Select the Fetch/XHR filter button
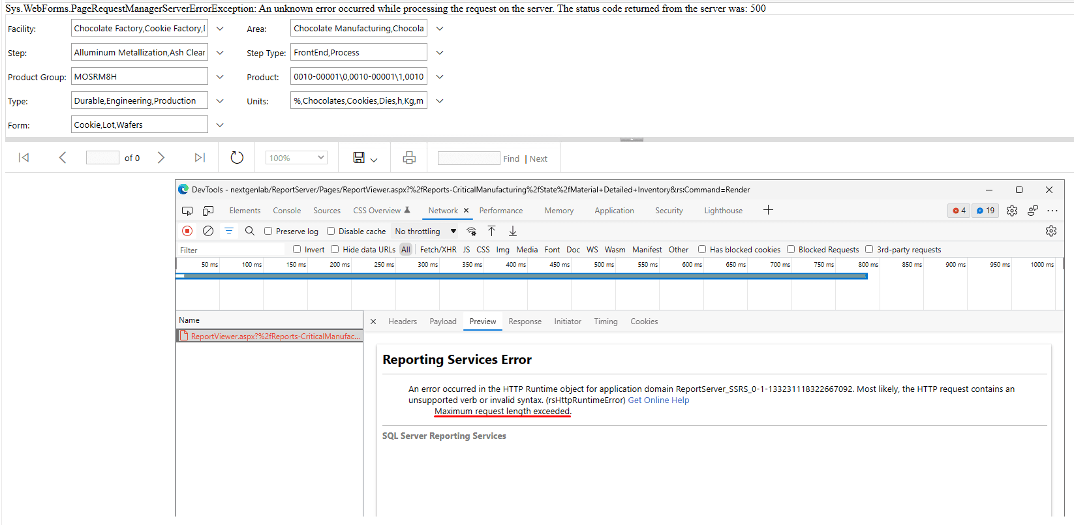This screenshot has height=525, width=1074. coord(438,250)
